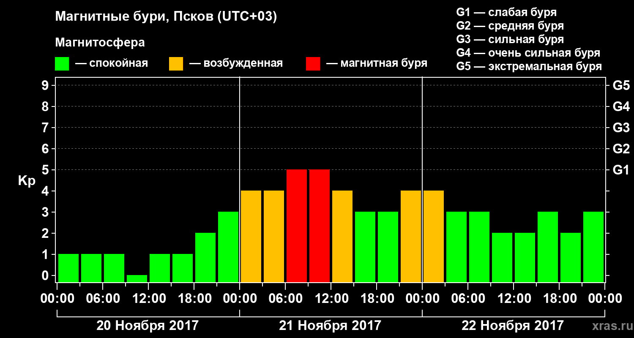Click the orange bar on 22 Ноября
Image resolution: width=634 pixels, height=338 pixels.
click(x=434, y=236)
